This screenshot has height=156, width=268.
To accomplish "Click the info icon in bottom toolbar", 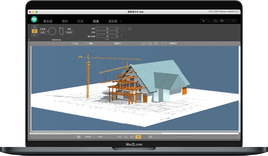I will (x=150, y=137).
